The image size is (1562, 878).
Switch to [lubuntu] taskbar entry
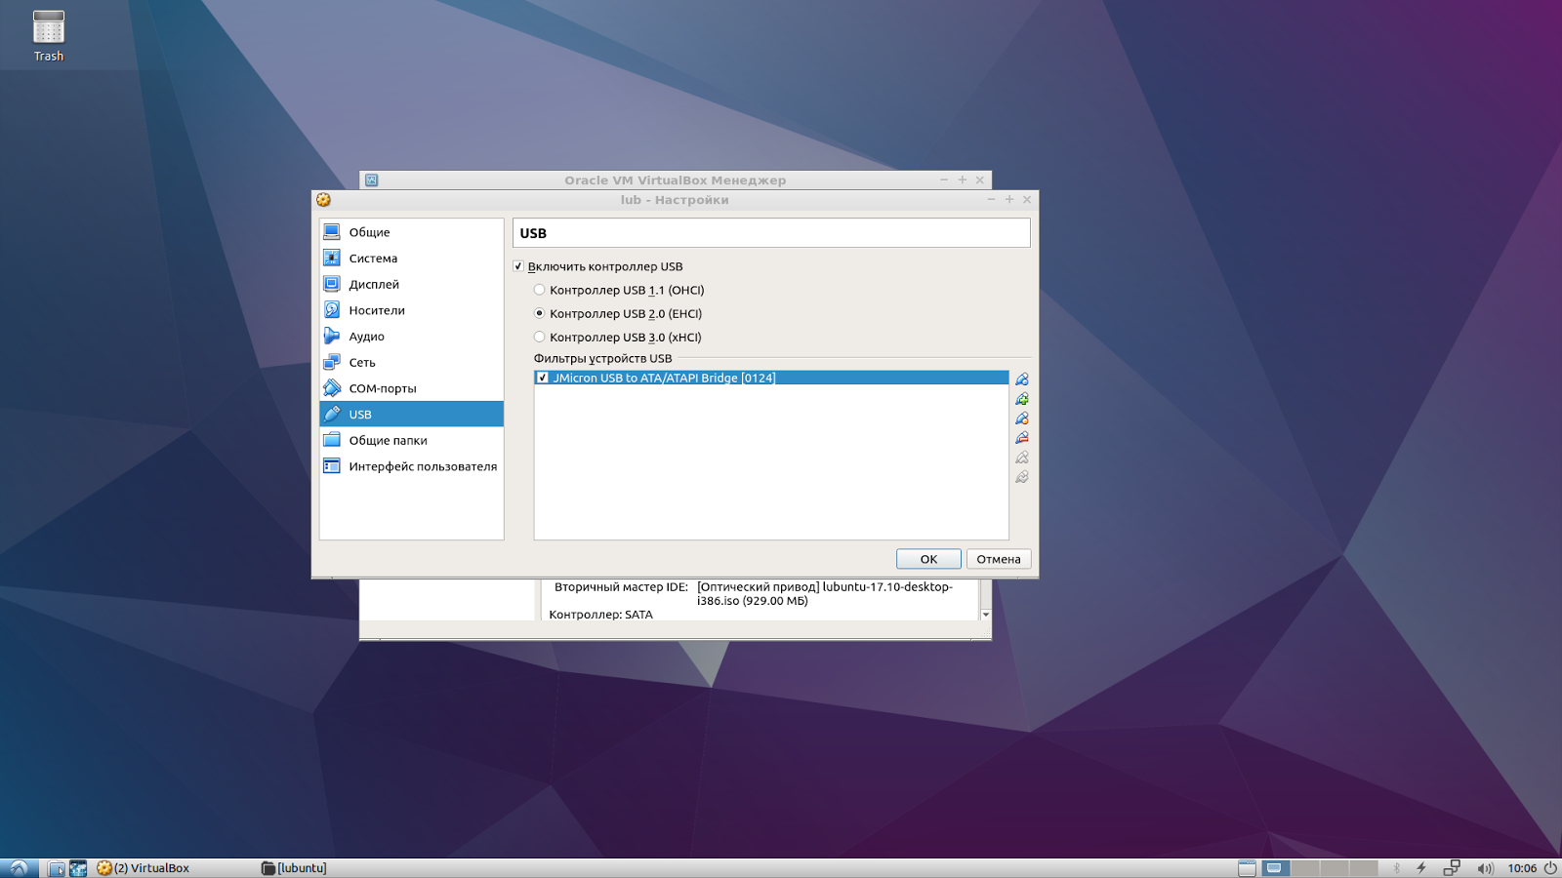[x=294, y=868]
